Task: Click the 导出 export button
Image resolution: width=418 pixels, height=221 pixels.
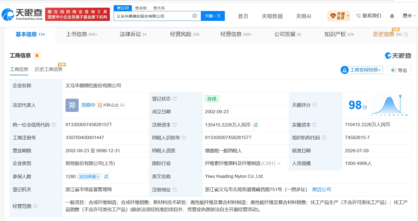Action: tap(399, 70)
